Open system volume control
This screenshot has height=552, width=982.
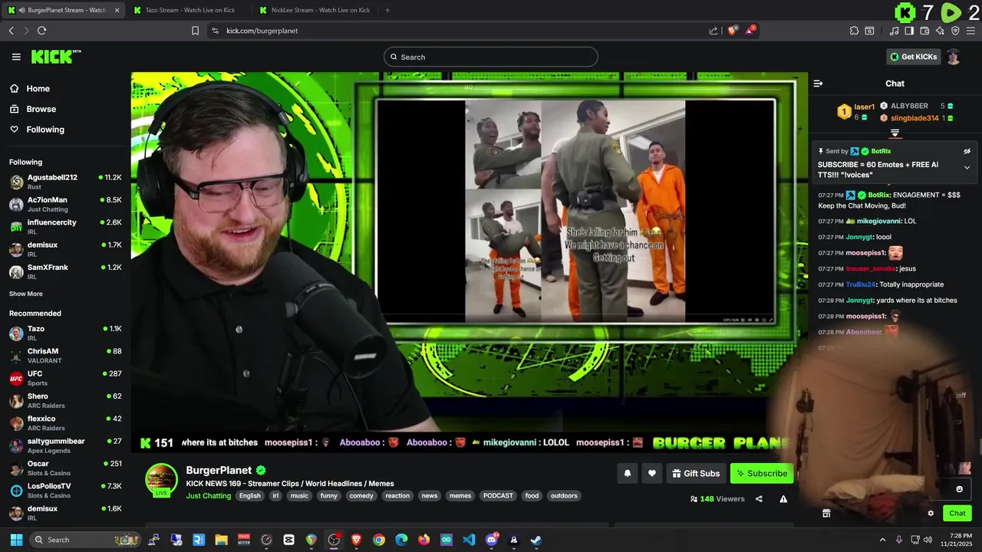tap(928, 540)
